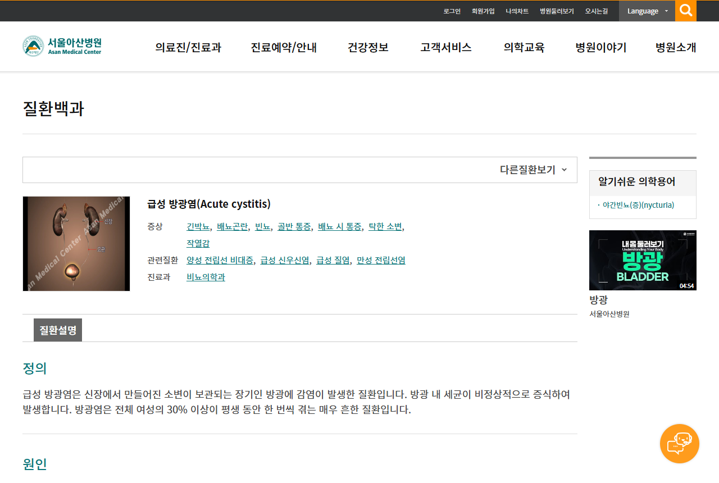The width and height of the screenshot is (719, 483).
Task: Click the Asan Medical Center logo
Action: coord(62,46)
